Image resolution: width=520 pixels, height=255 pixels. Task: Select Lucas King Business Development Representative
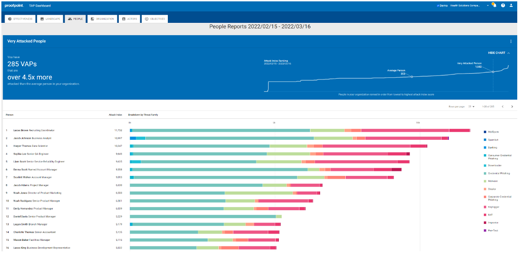(x=41, y=248)
